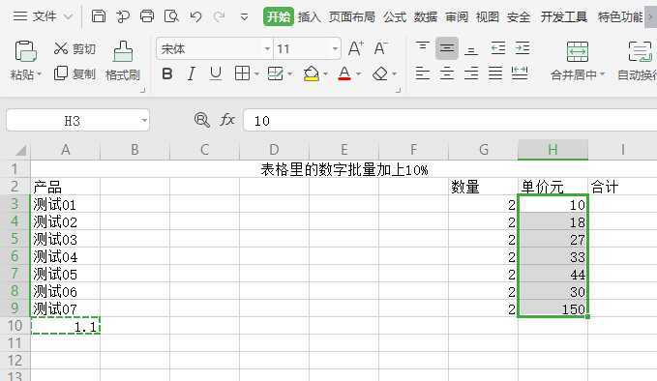Decrease font size with A- icon

pos(380,48)
